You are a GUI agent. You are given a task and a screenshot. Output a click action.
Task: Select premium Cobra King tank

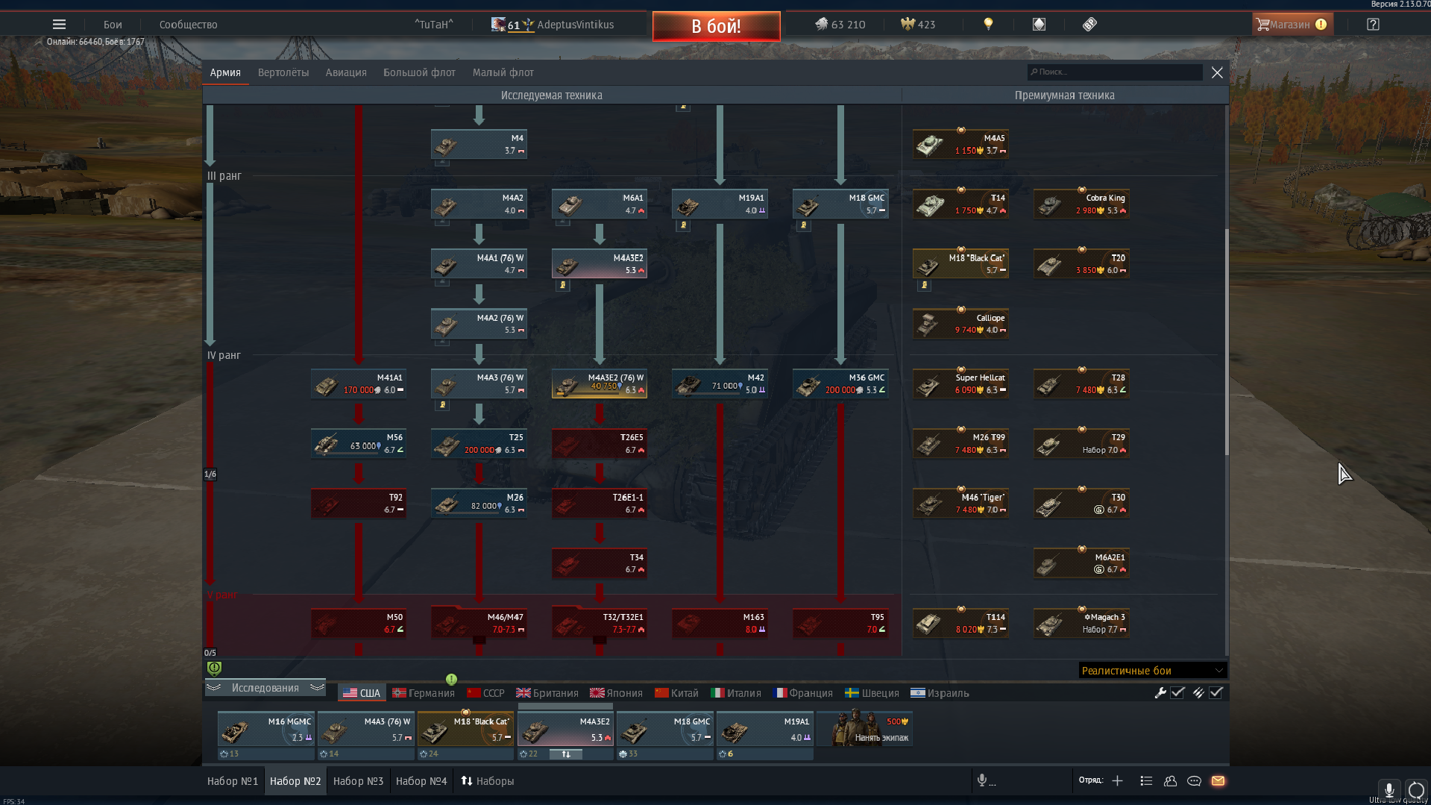point(1081,204)
